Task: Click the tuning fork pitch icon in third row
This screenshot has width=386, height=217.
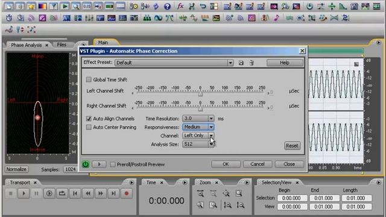Action: (20, 30)
